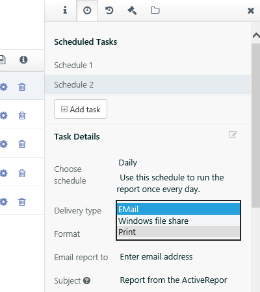This screenshot has height=292, width=260.
Task: Open settings gear on second row
Action: [x=3, y=116]
